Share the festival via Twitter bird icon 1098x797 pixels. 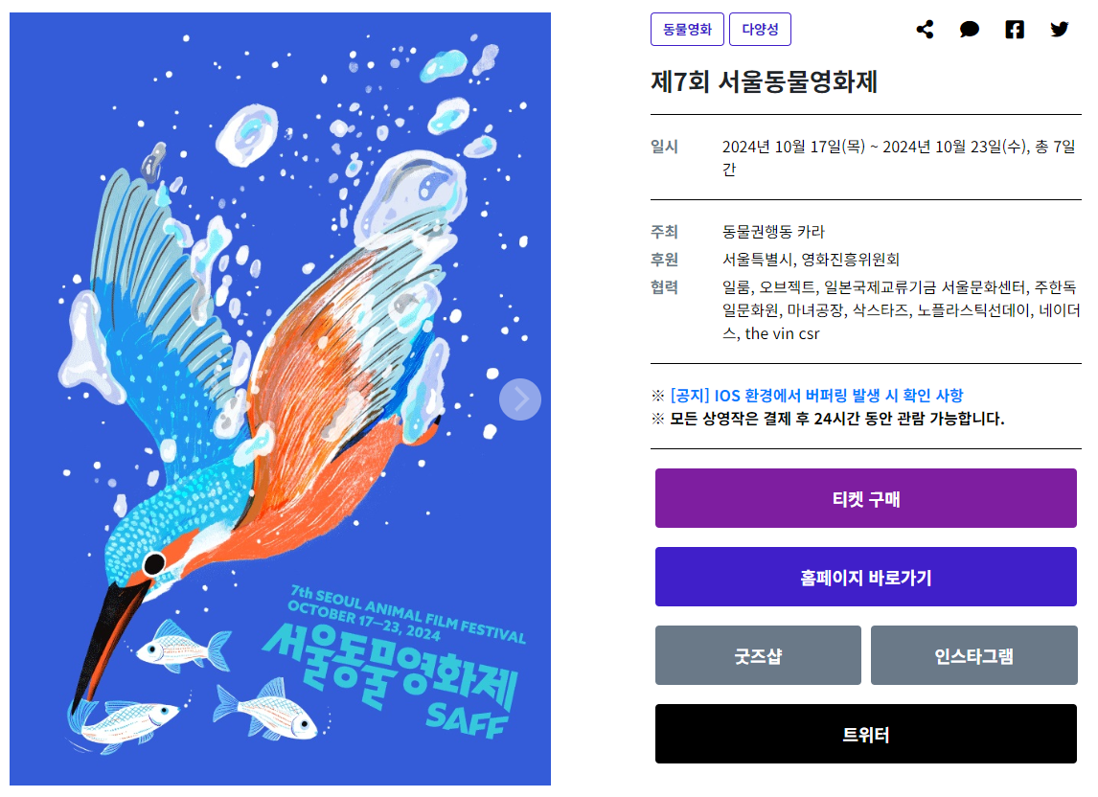click(x=1060, y=30)
